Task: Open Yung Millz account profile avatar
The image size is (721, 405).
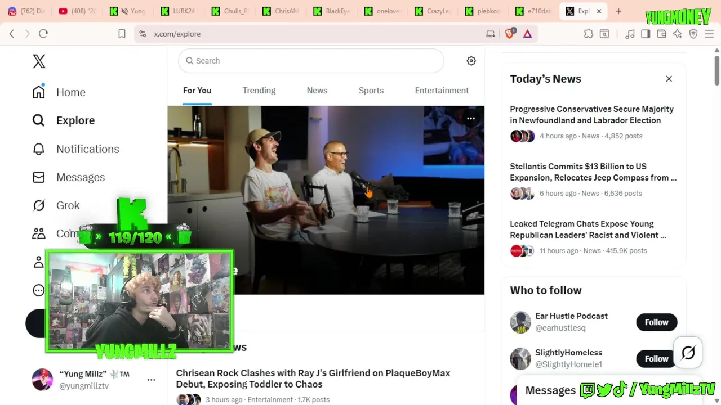Action: [x=42, y=380]
